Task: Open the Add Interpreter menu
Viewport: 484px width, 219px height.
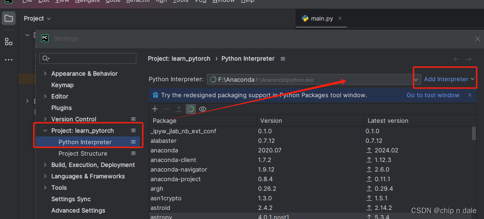Action: coord(449,79)
